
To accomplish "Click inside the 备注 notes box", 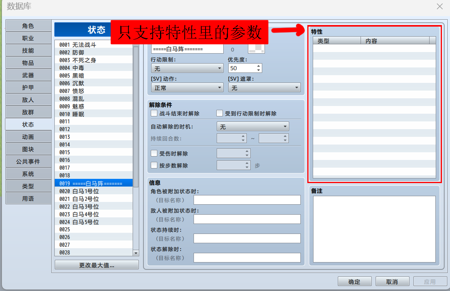I will [x=374, y=229].
